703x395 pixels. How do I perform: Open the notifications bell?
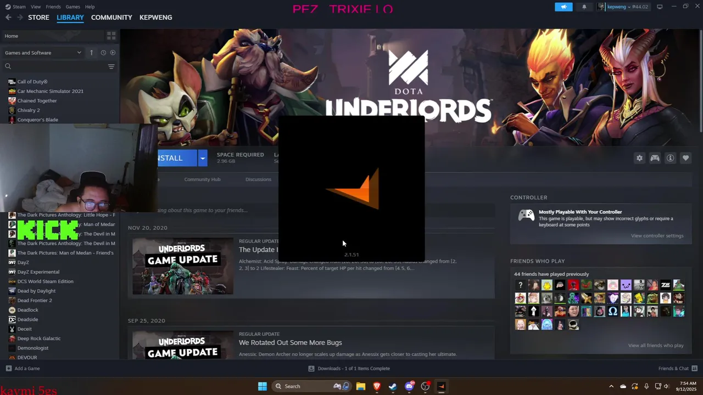(x=584, y=7)
